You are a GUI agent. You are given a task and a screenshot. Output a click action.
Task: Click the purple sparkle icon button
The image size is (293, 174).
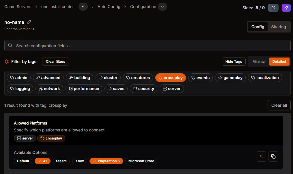286,8
